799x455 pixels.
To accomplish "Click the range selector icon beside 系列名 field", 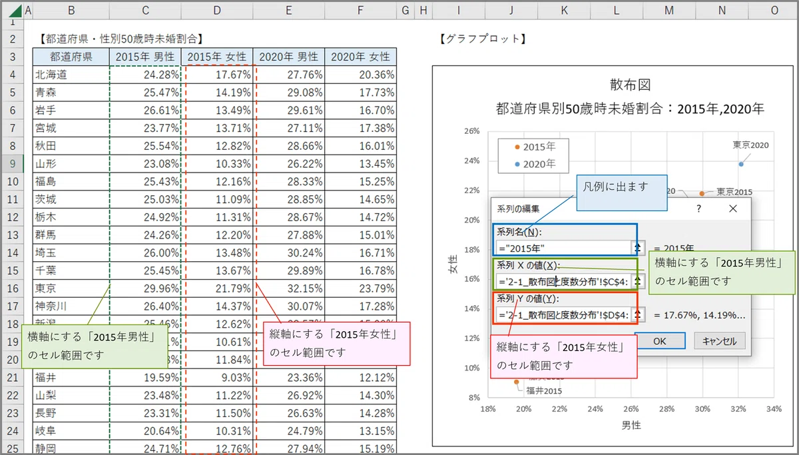I will pos(637,247).
